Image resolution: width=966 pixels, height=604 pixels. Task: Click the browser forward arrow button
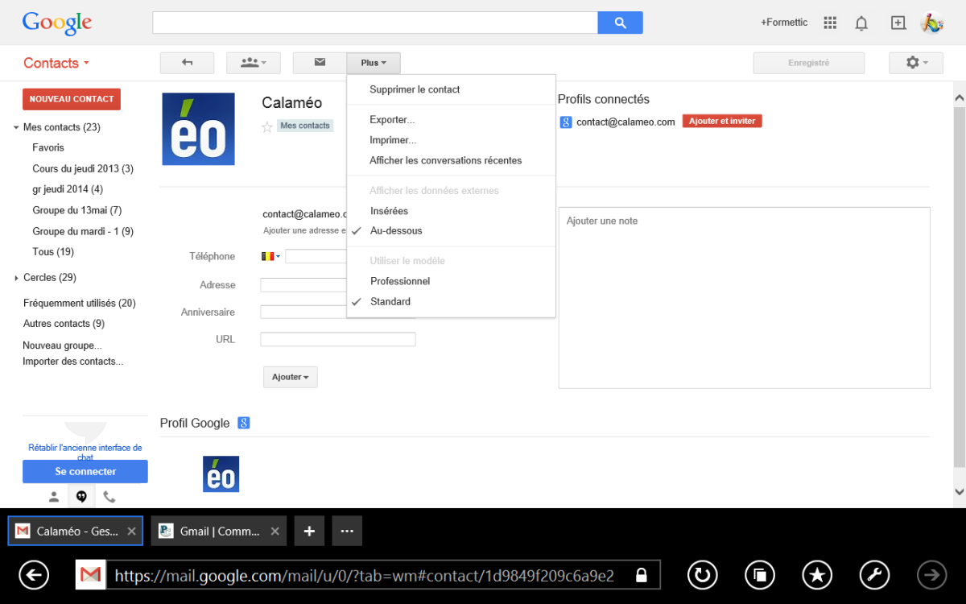coord(933,575)
